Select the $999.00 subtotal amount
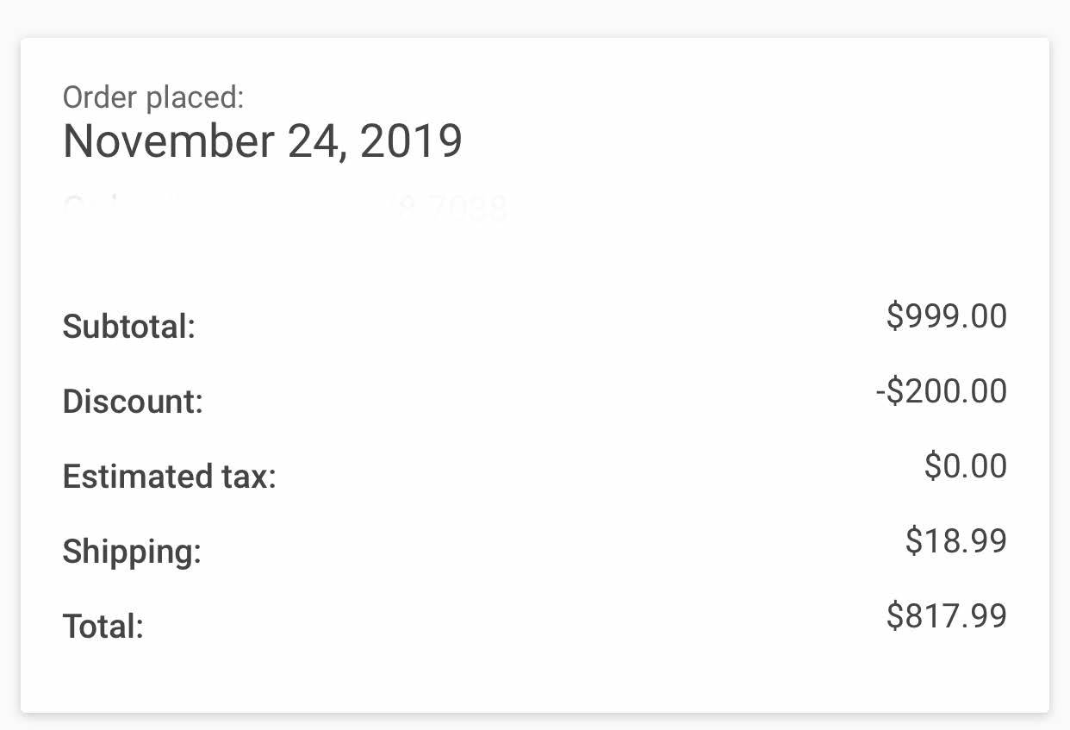 point(946,316)
